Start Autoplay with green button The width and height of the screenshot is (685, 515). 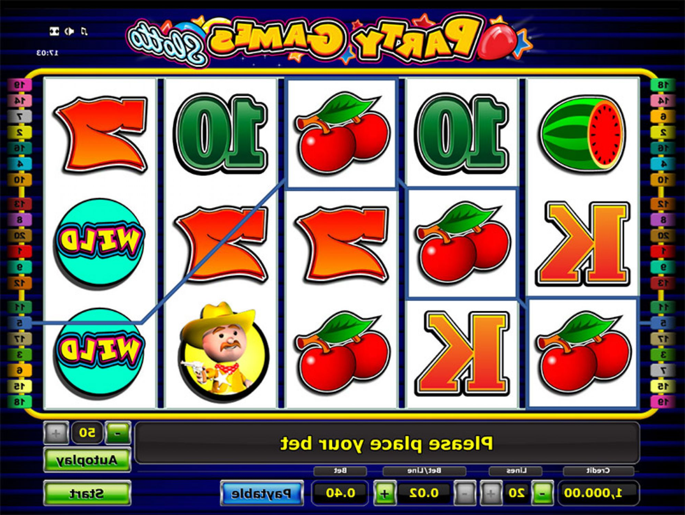pyautogui.click(x=87, y=460)
